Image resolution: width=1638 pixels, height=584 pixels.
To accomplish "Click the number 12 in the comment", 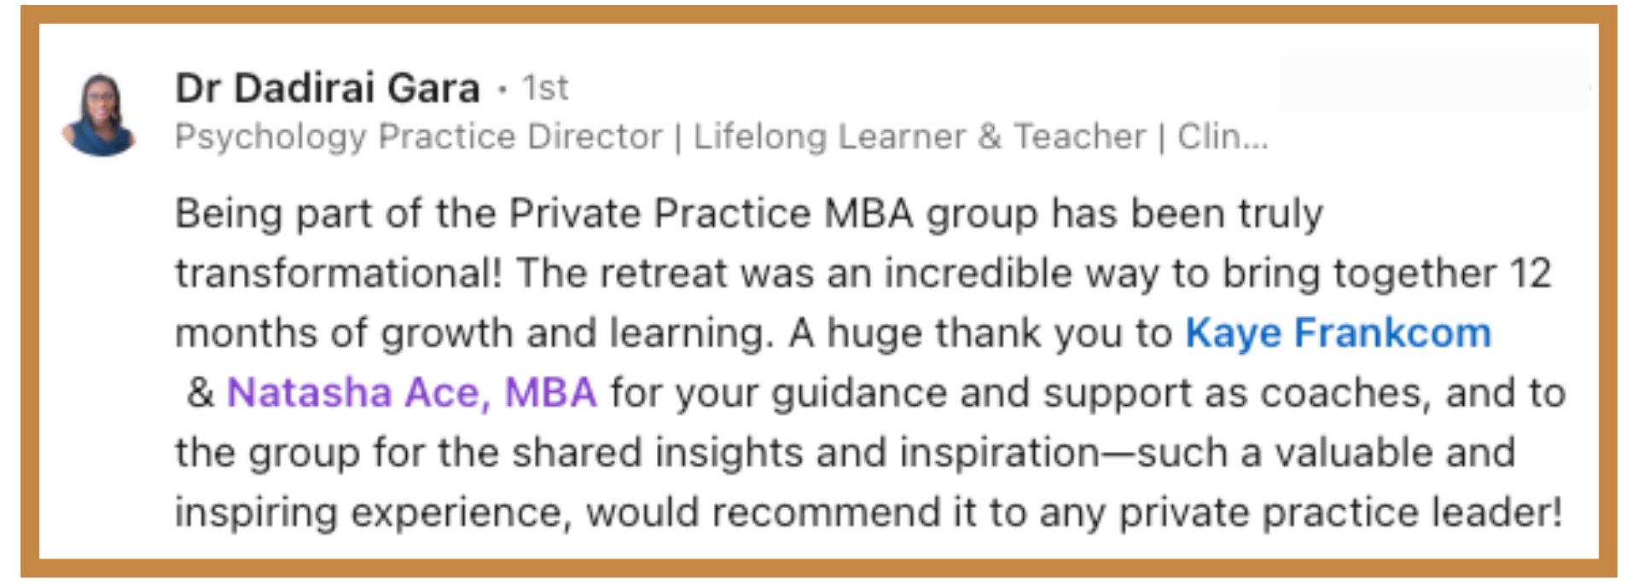I will click(1531, 274).
